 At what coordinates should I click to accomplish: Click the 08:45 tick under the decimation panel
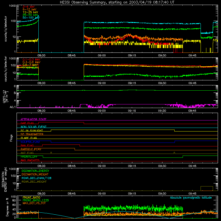(72, 194)
